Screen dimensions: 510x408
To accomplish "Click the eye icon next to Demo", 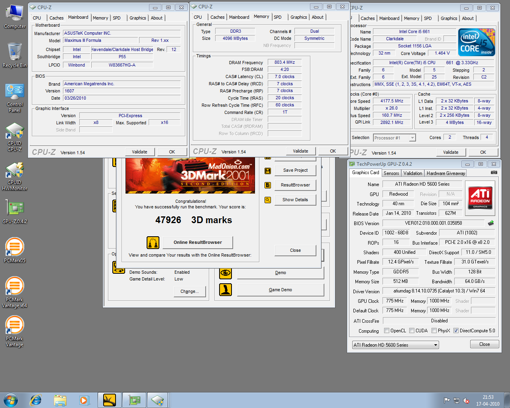I will (x=226, y=273).
